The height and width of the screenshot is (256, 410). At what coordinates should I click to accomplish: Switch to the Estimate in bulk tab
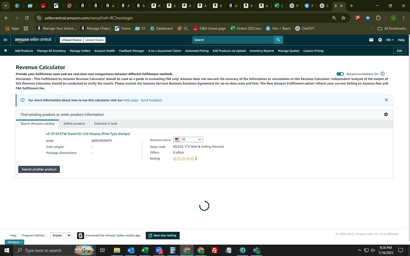106,123
